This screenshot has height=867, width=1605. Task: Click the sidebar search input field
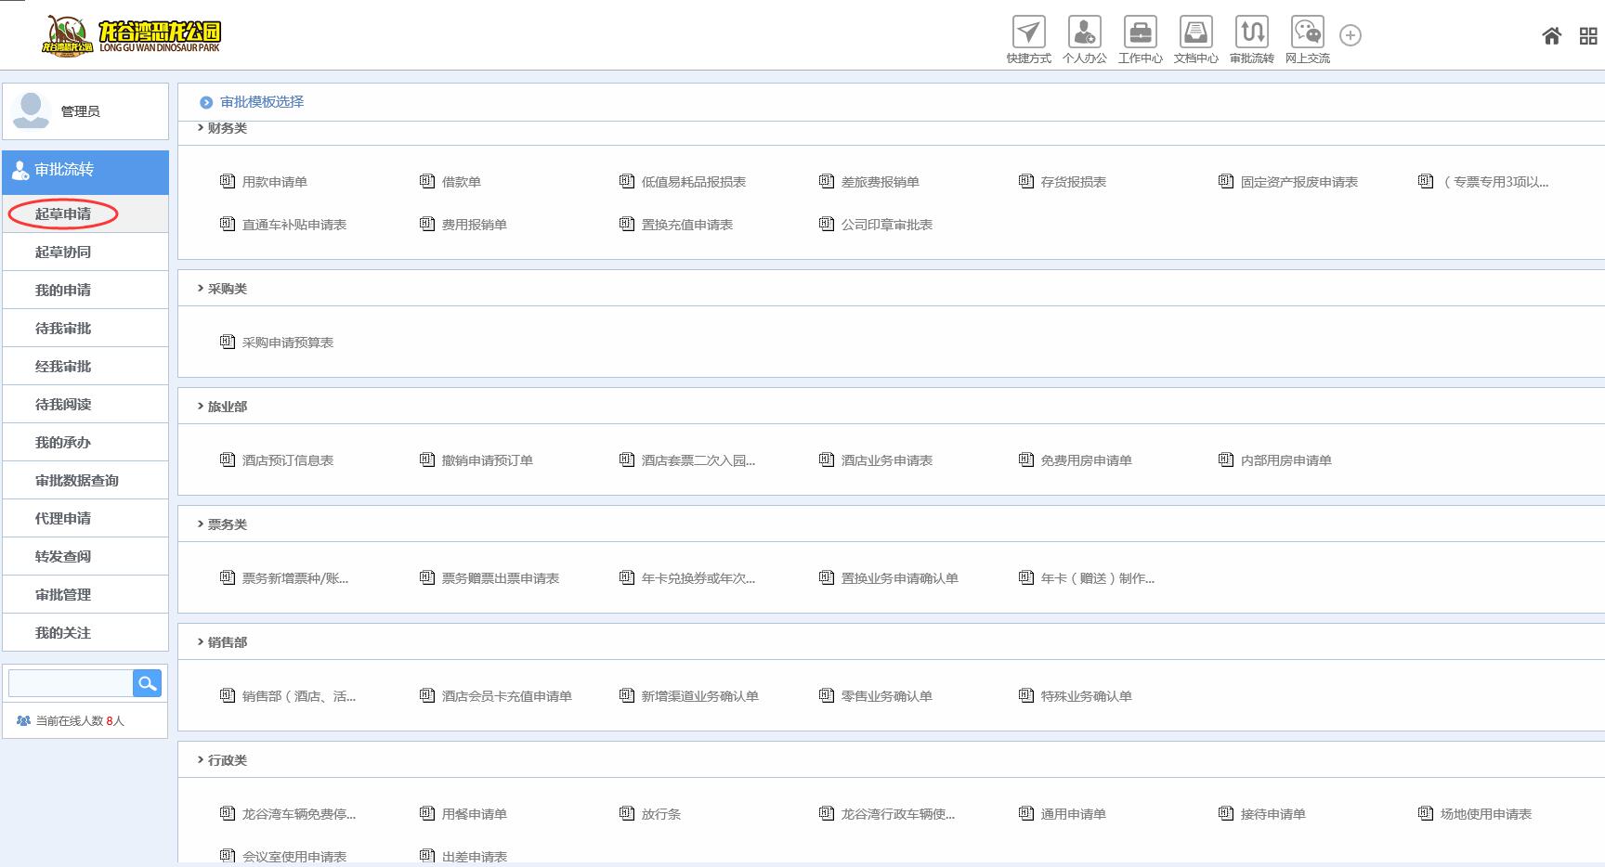[x=71, y=683]
